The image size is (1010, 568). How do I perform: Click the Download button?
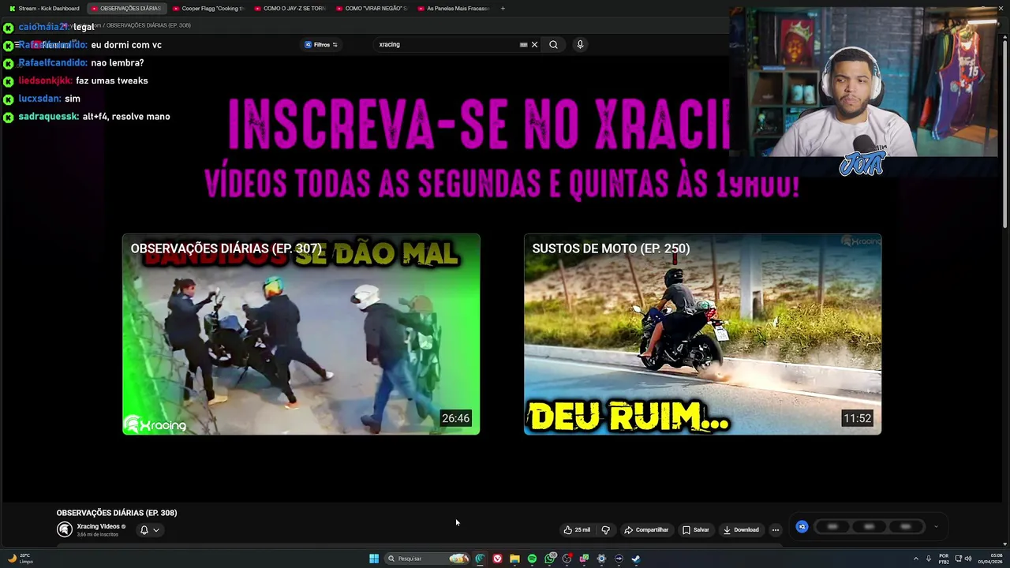741,529
